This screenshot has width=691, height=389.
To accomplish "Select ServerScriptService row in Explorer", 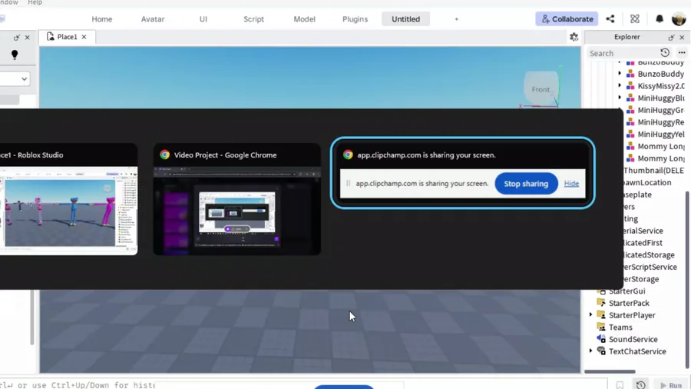I will click(650, 267).
